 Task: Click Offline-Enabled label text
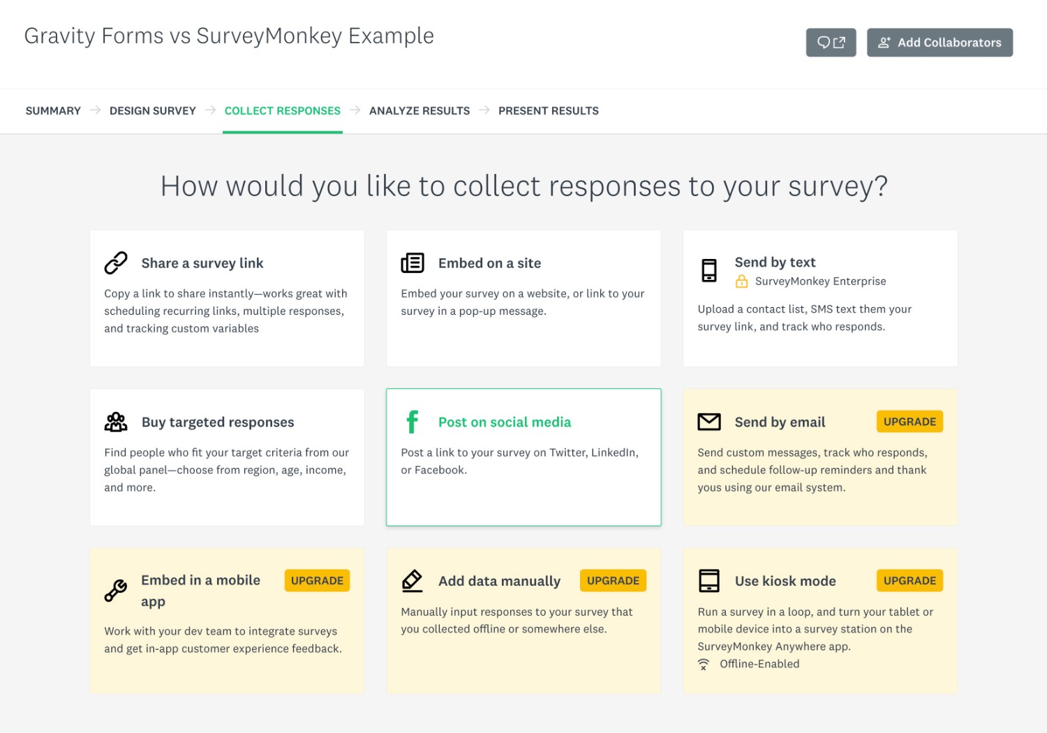tap(759, 664)
